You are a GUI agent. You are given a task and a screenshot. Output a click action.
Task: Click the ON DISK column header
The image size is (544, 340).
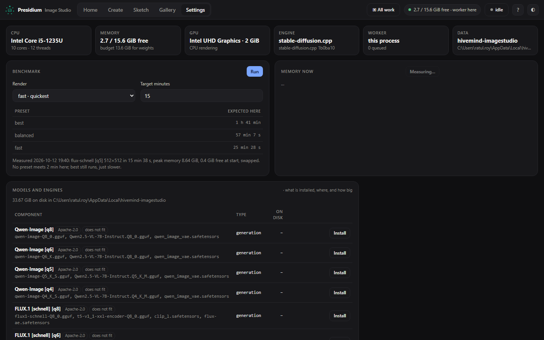pos(278,215)
